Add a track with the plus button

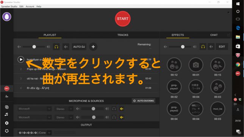pyautogui.click(x=93, y=47)
